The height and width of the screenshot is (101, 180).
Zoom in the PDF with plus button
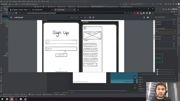point(85,17)
